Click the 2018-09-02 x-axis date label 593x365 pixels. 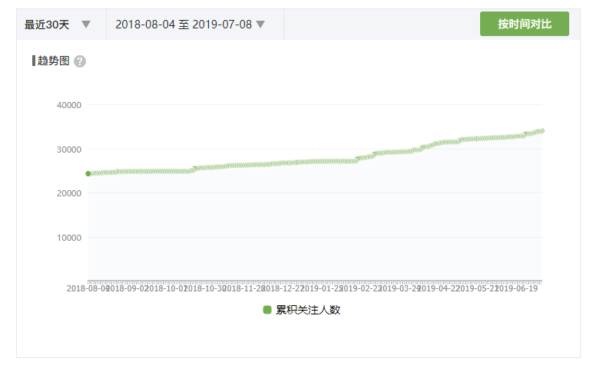pos(126,289)
